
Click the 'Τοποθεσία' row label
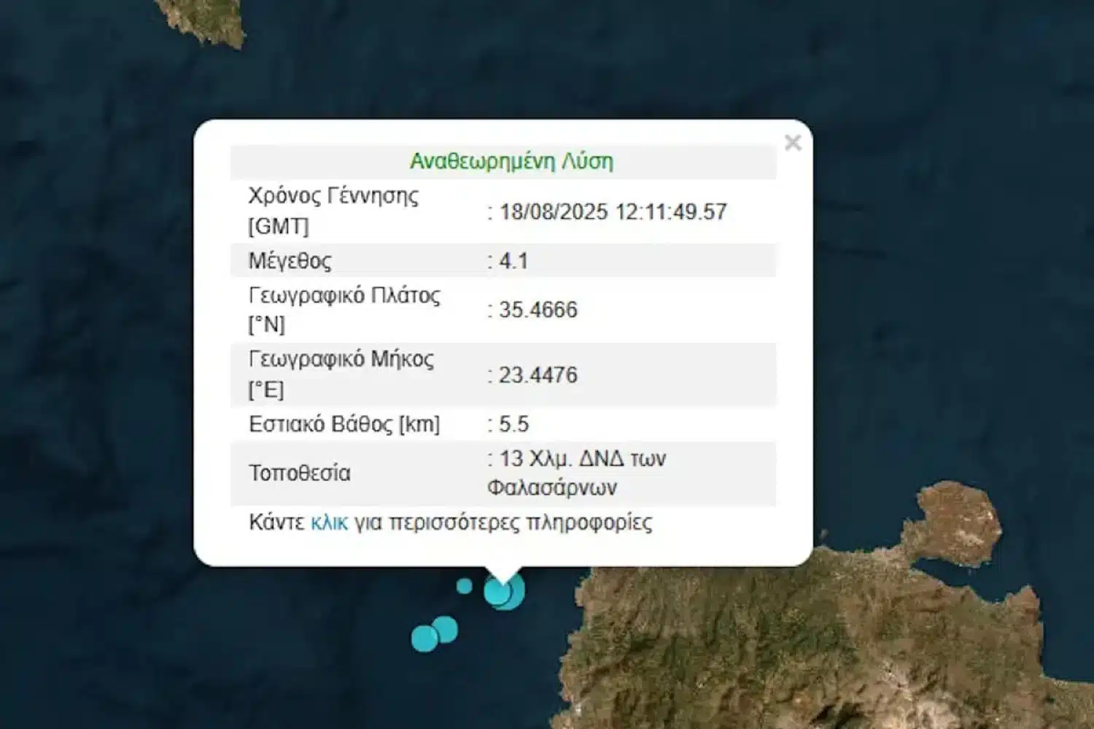tap(299, 473)
